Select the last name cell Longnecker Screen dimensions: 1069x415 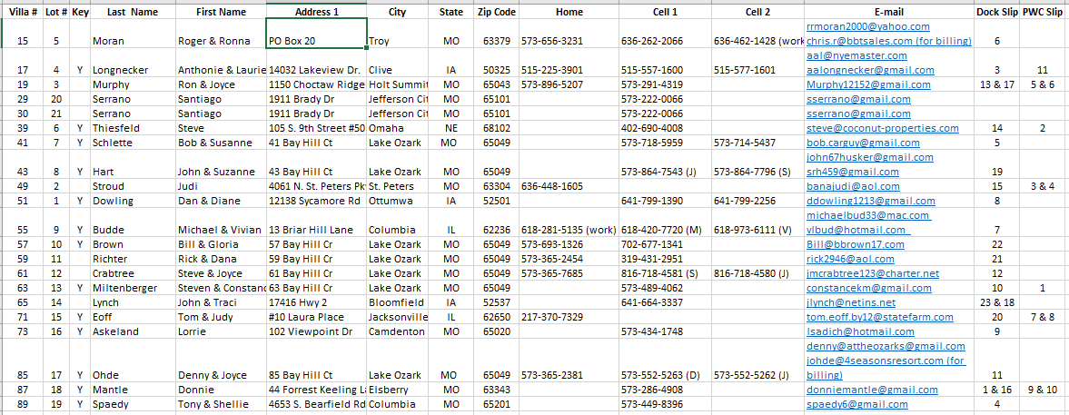coord(133,63)
